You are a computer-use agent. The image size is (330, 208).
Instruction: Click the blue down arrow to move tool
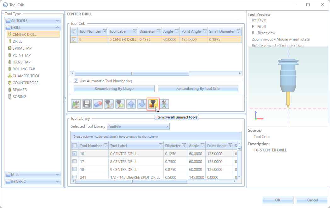[x=142, y=104]
